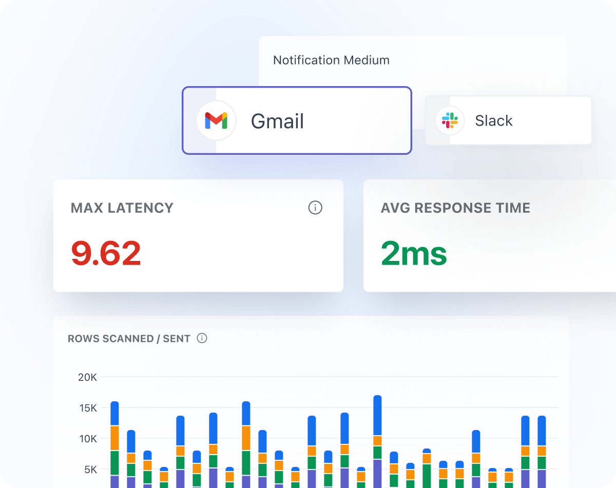Click the AVG RESPONSE TIME label

(456, 208)
